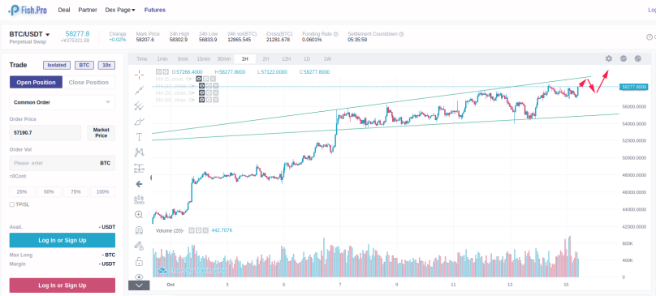Screen dimensions: 656x296
Task: Collapse drawing toolbar with bottom chevron
Action: pyautogui.click(x=139, y=286)
